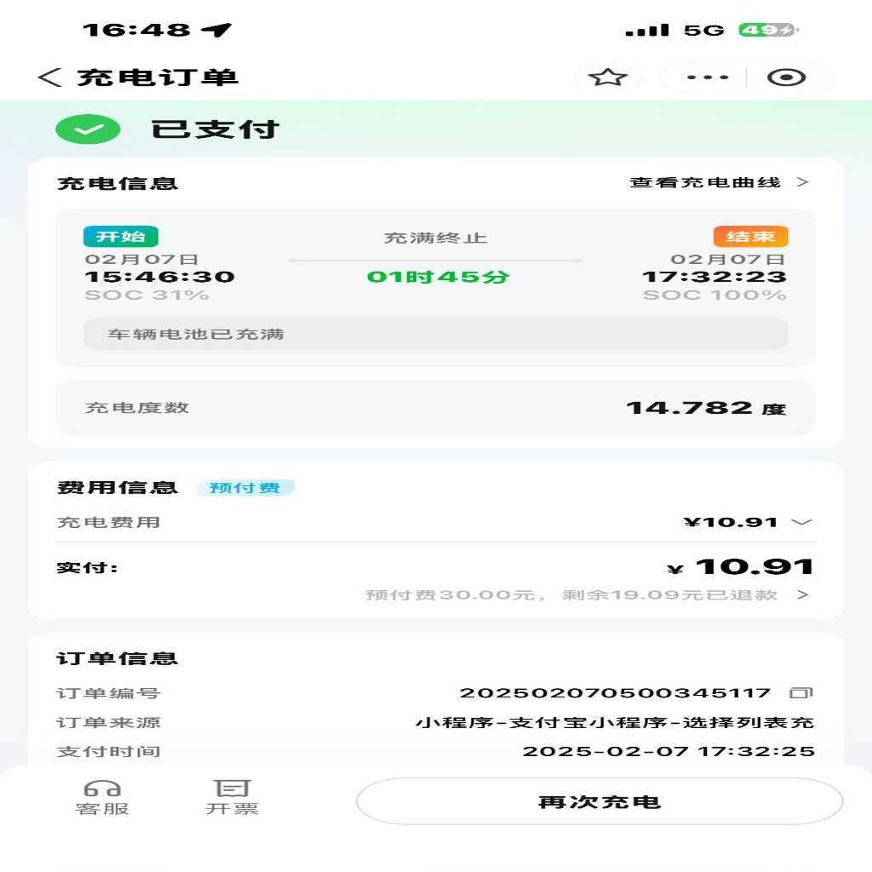Tap the 车辆电池已充满 status bar
Image resolution: width=872 pixels, height=872 pixels.
pos(435,334)
